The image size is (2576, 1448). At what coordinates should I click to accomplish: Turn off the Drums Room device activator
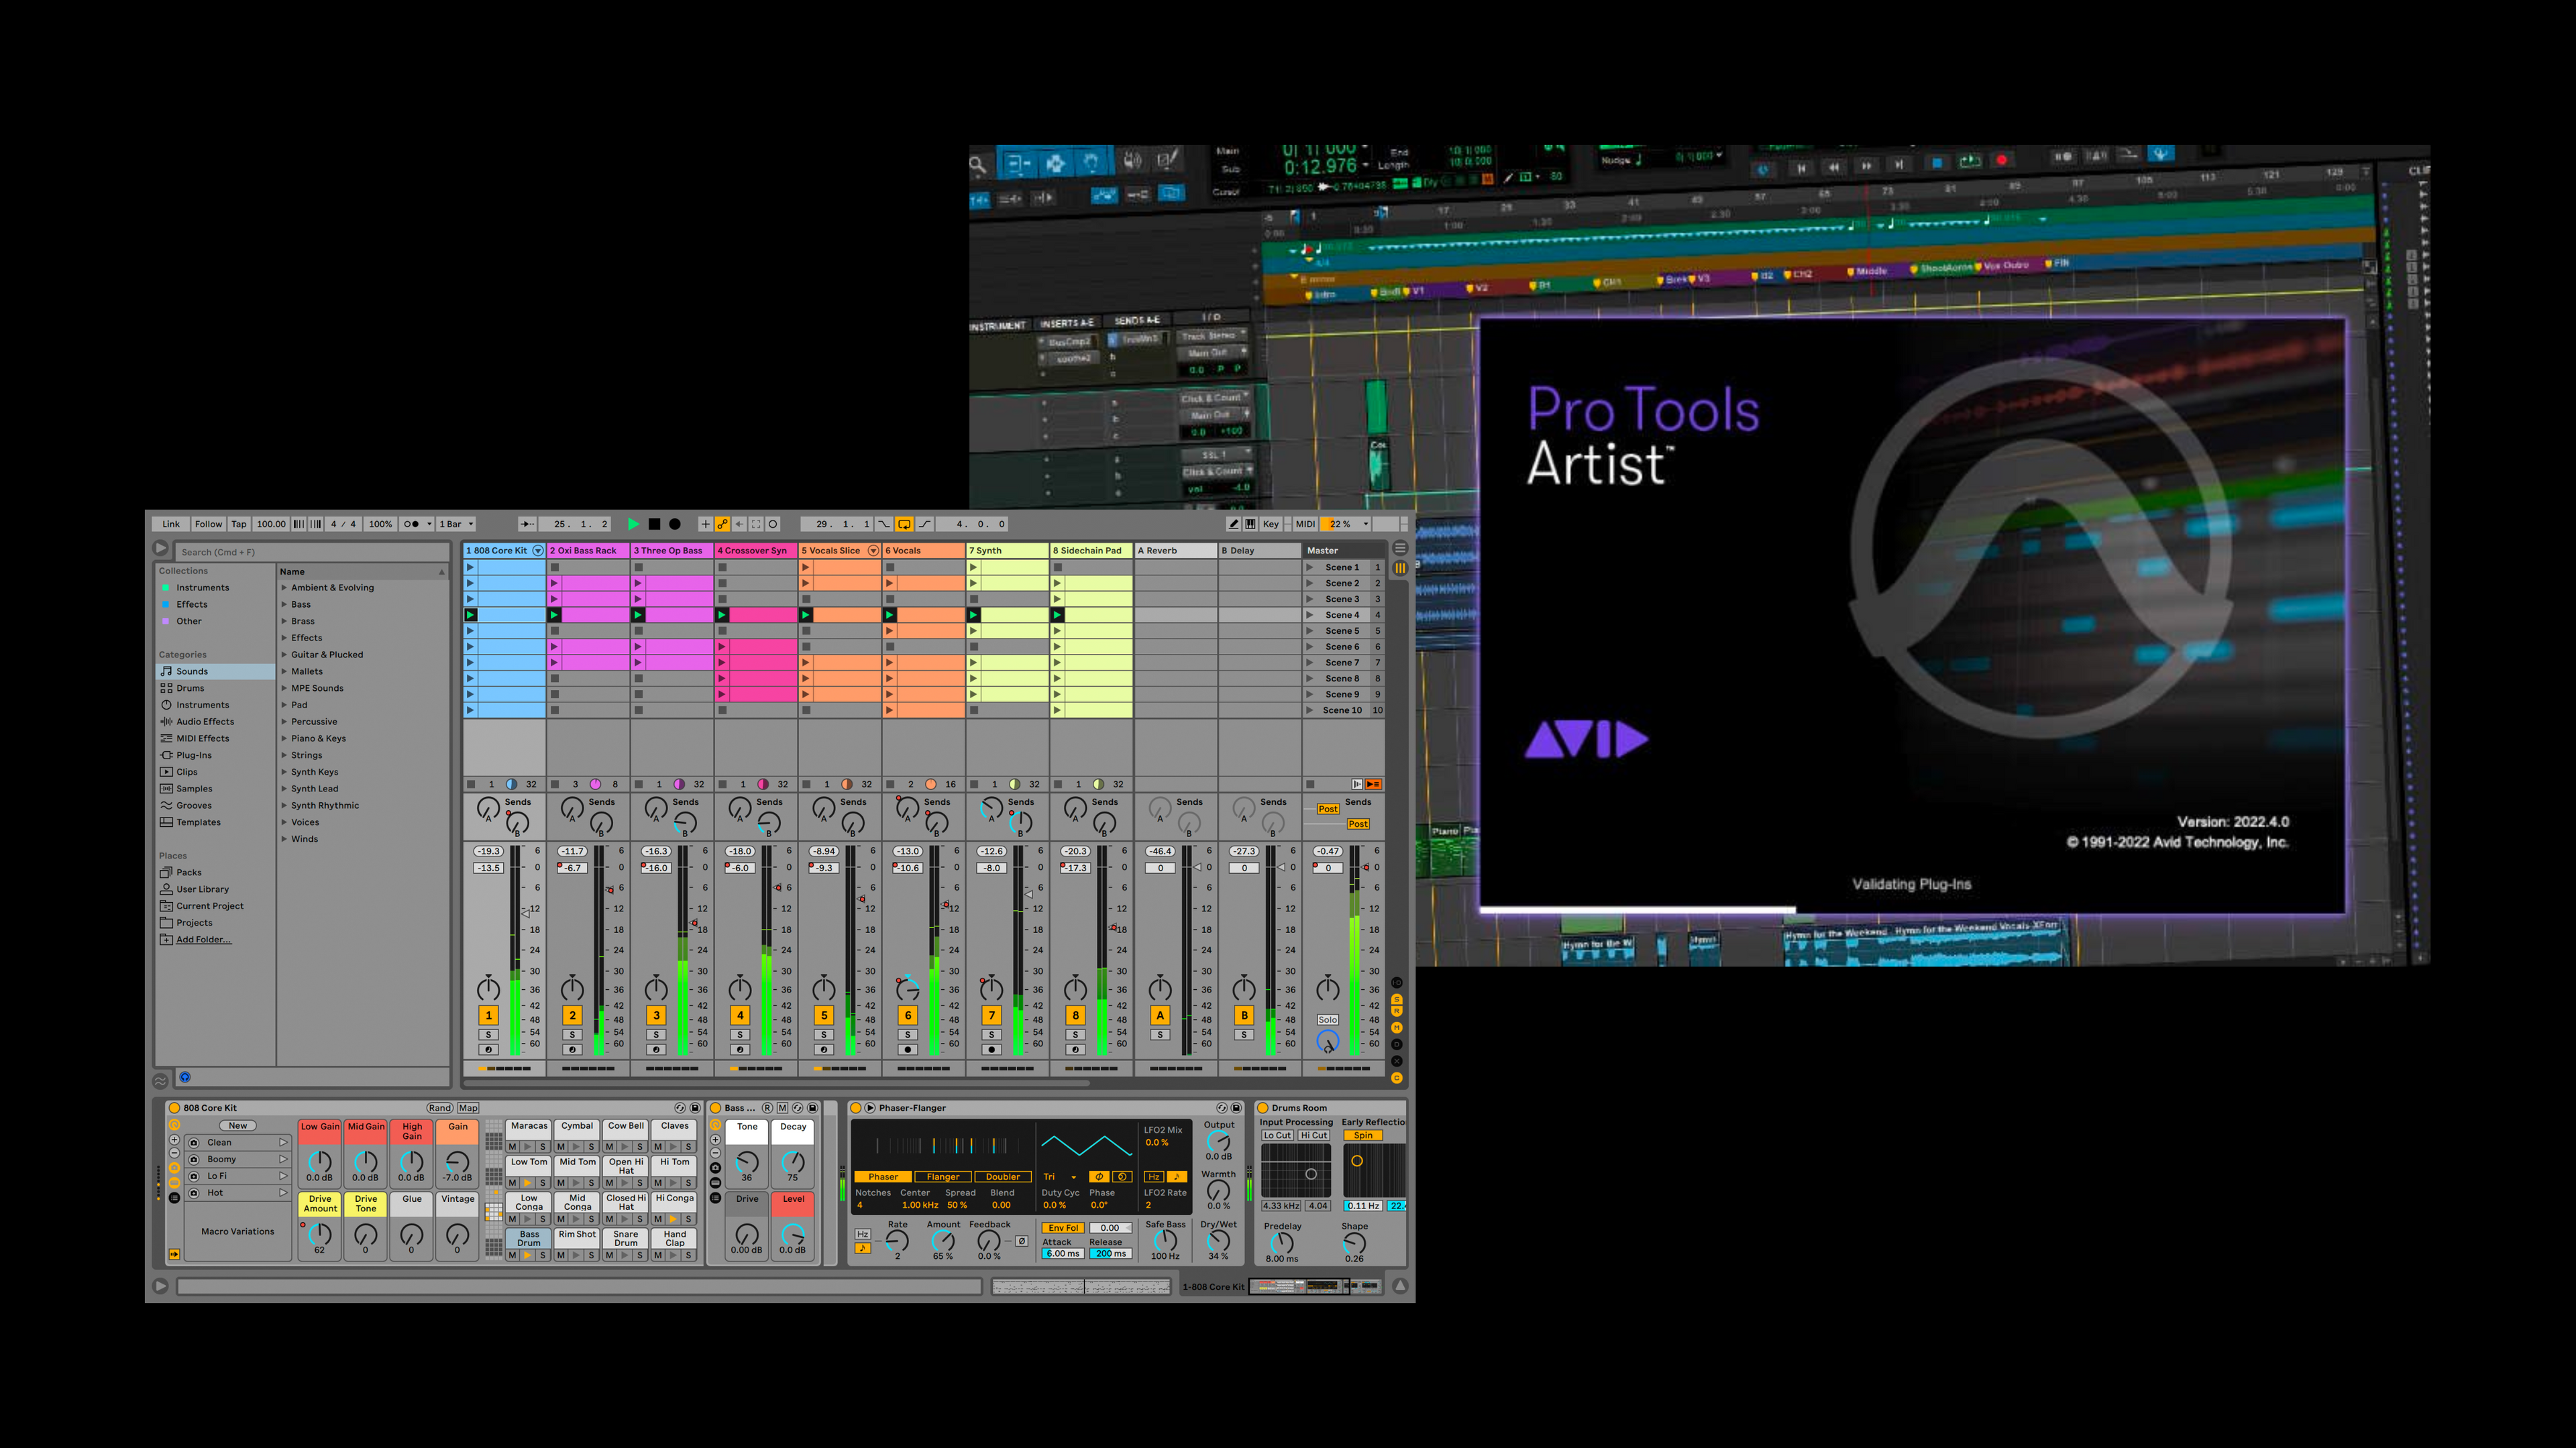tap(1262, 1108)
